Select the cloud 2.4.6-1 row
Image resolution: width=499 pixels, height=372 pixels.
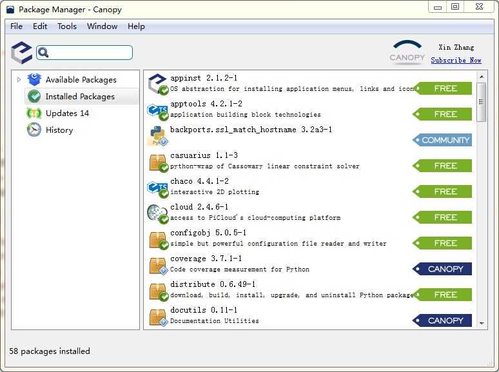coord(310,213)
